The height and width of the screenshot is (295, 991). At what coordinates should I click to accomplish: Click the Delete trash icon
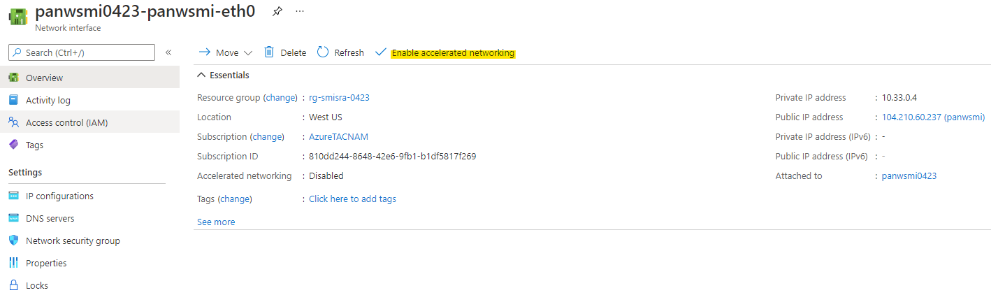[269, 52]
